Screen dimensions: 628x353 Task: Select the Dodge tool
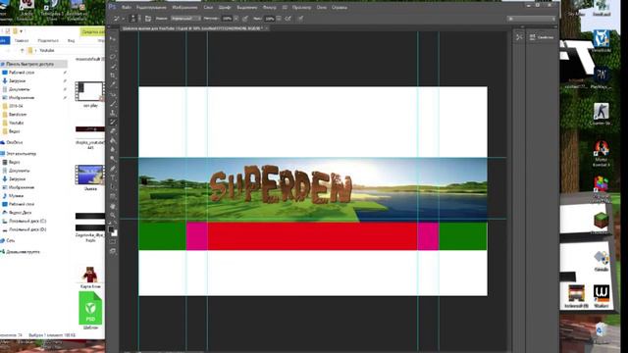coord(113,159)
